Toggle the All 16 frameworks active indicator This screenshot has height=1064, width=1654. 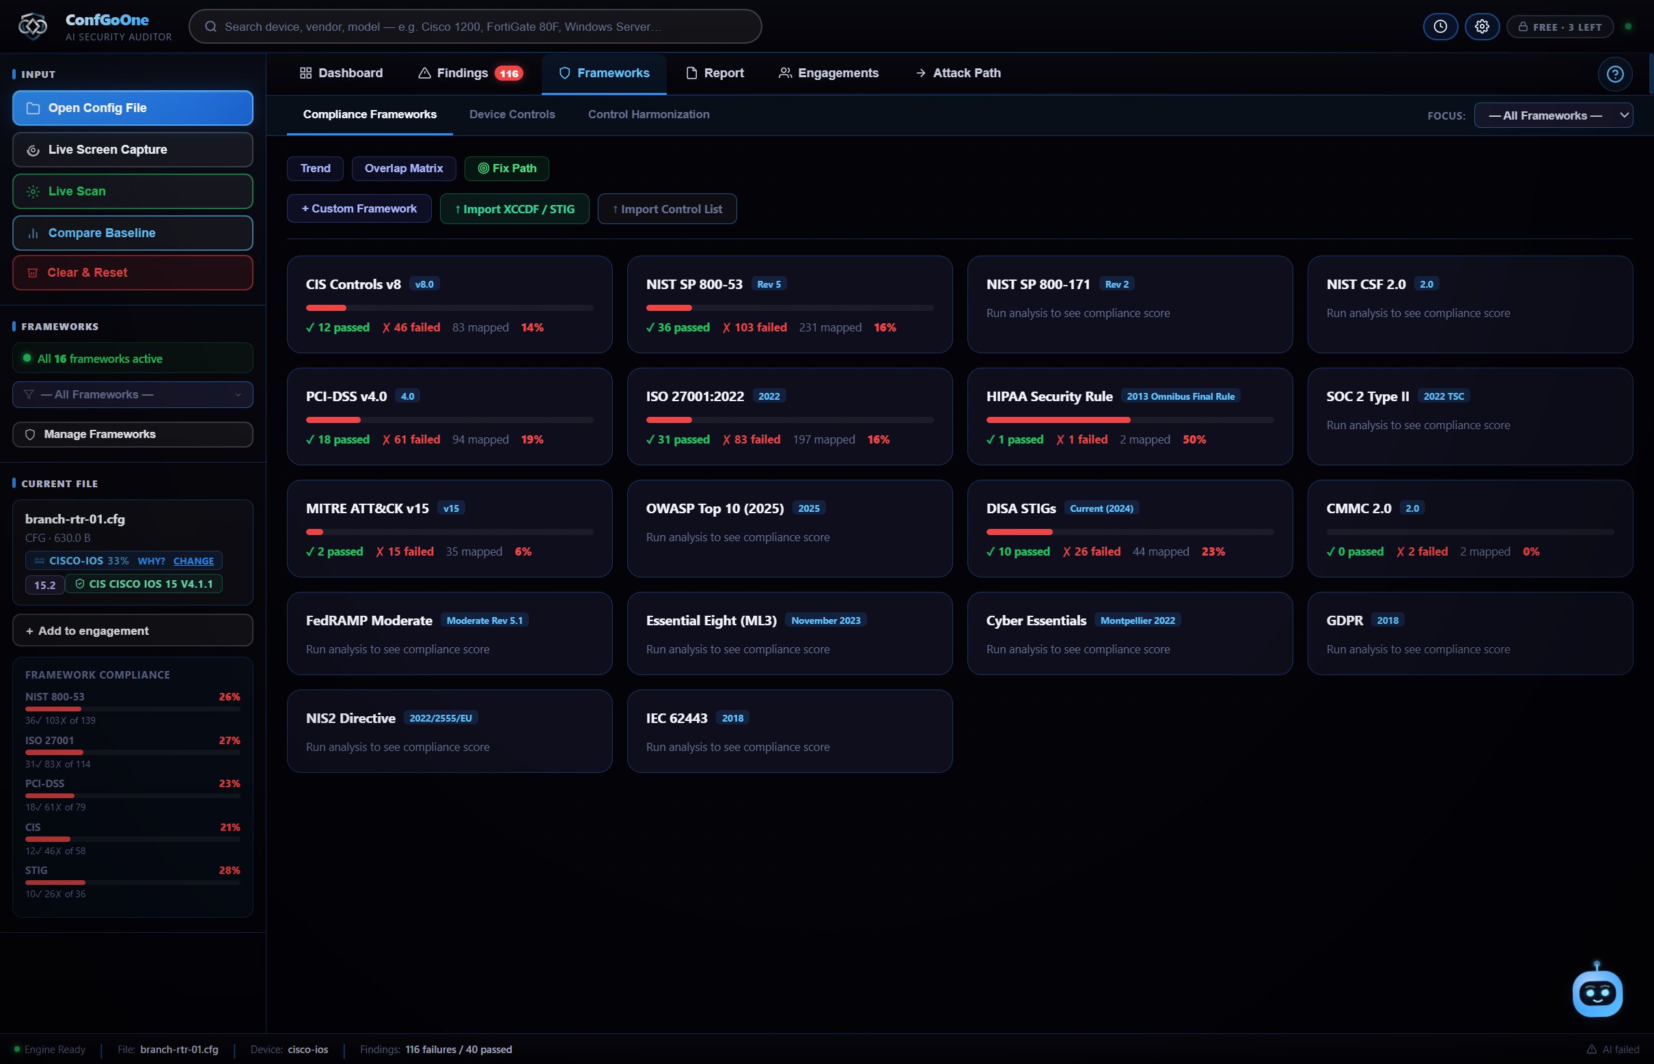(133, 359)
